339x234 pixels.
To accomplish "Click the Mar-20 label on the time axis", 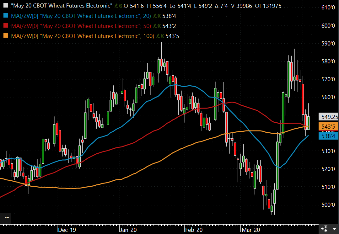I will pyautogui.click(x=251, y=230).
